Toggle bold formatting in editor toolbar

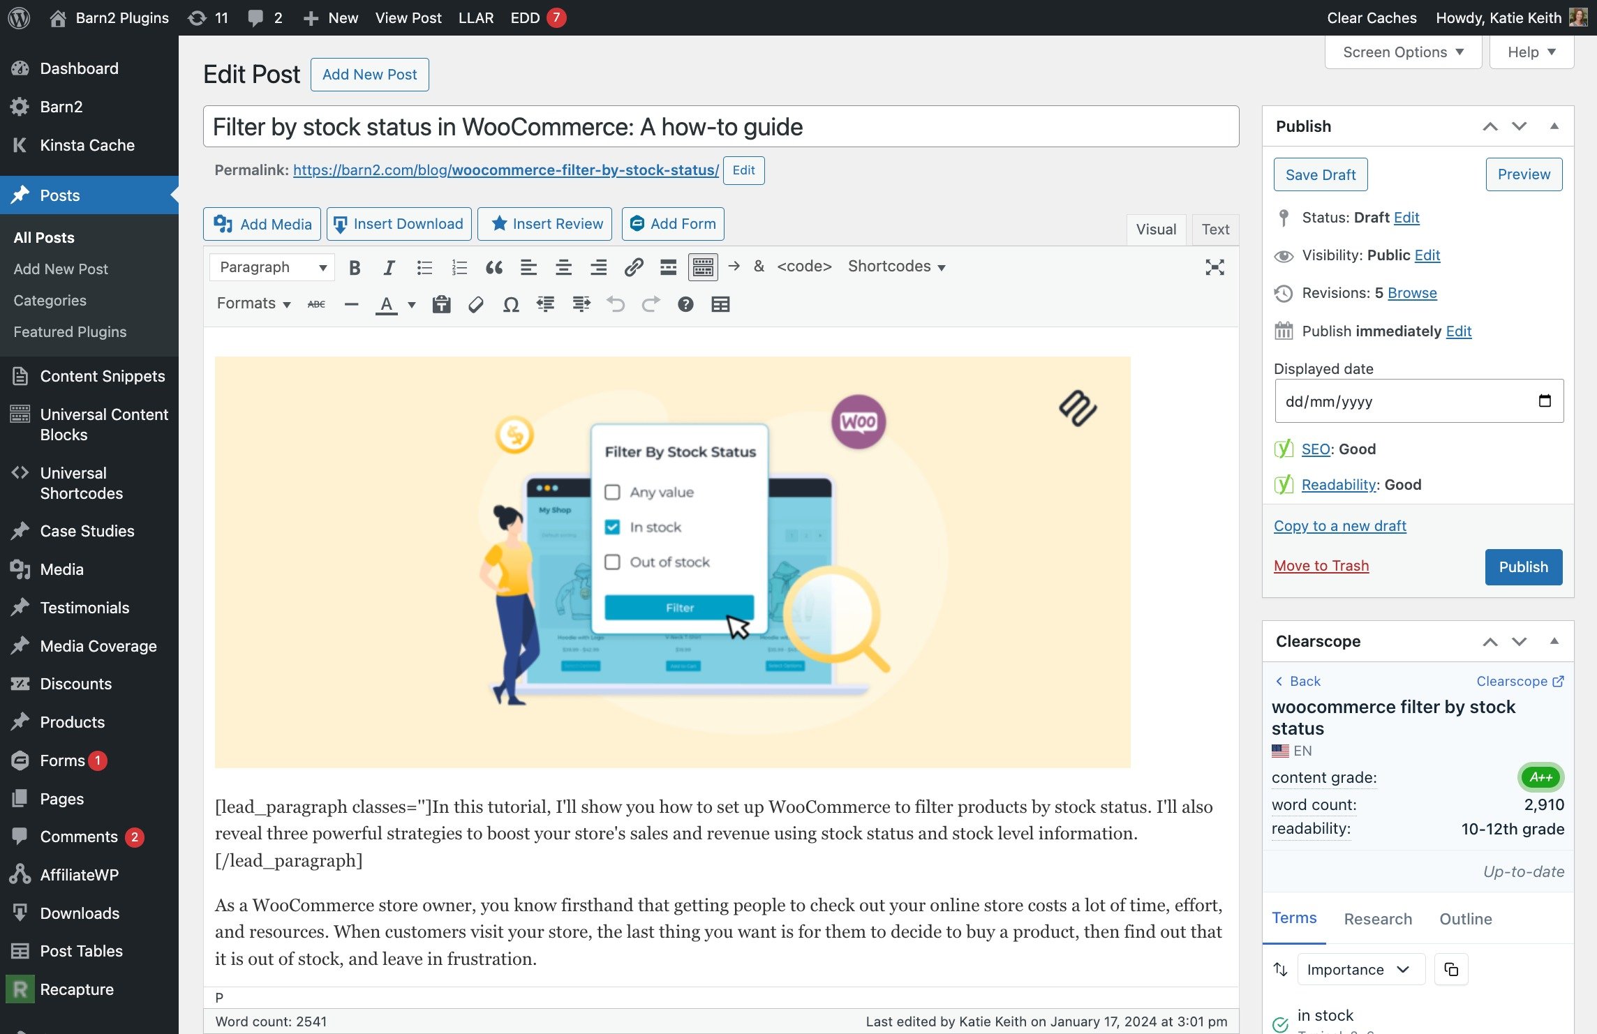(355, 267)
